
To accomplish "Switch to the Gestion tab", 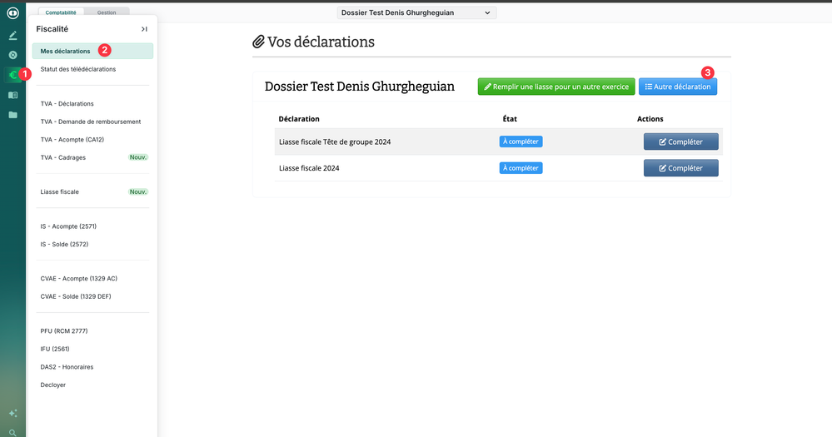I will tap(107, 12).
